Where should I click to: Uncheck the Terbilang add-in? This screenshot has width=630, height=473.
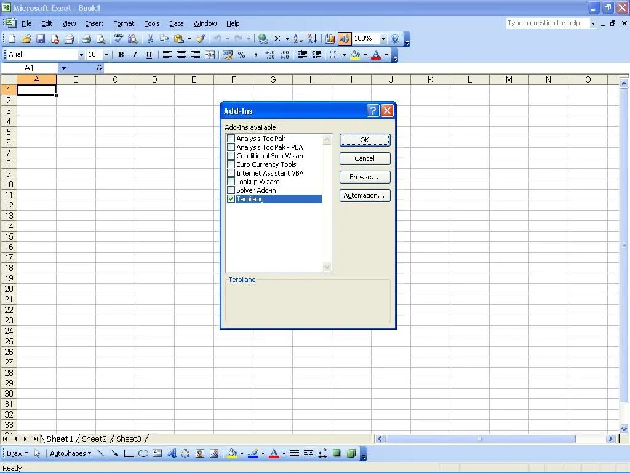(231, 199)
